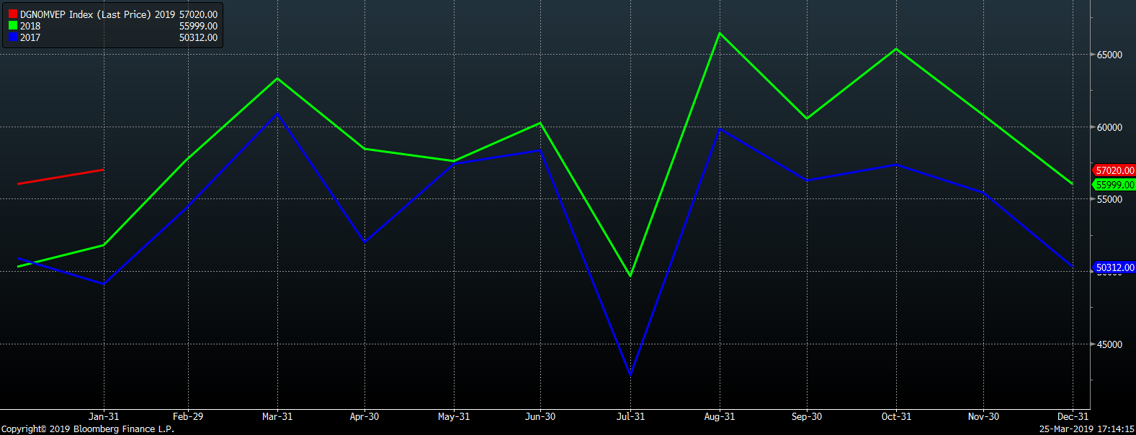This screenshot has width=1136, height=435.
Task: Click the green 2018 legend color swatch
Action: tap(13, 26)
